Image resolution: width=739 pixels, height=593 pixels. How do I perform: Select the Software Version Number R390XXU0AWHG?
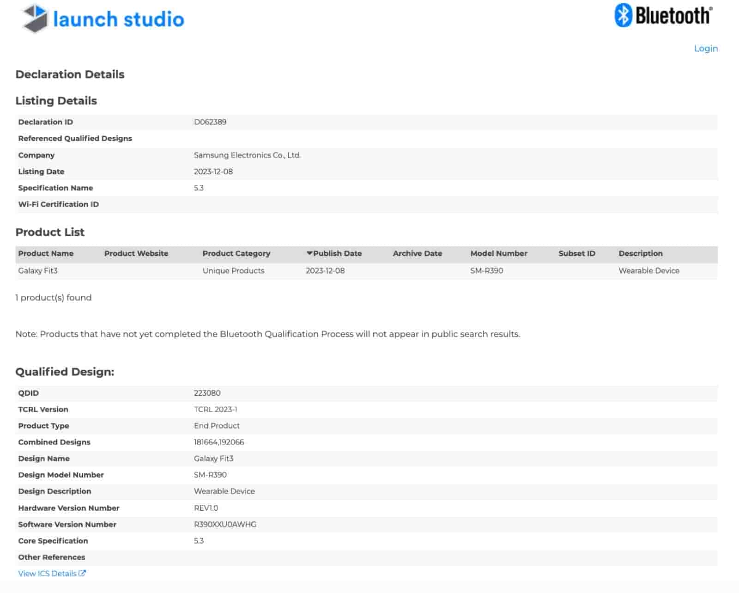[225, 524]
